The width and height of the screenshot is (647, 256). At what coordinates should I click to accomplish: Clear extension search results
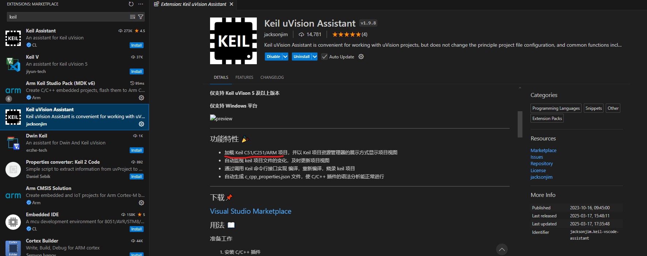coord(133,17)
